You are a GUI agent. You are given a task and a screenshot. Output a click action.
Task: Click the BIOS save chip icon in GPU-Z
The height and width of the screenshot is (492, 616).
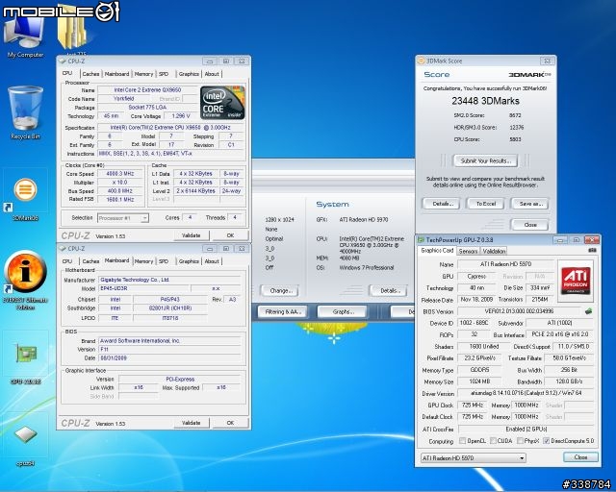coord(588,311)
